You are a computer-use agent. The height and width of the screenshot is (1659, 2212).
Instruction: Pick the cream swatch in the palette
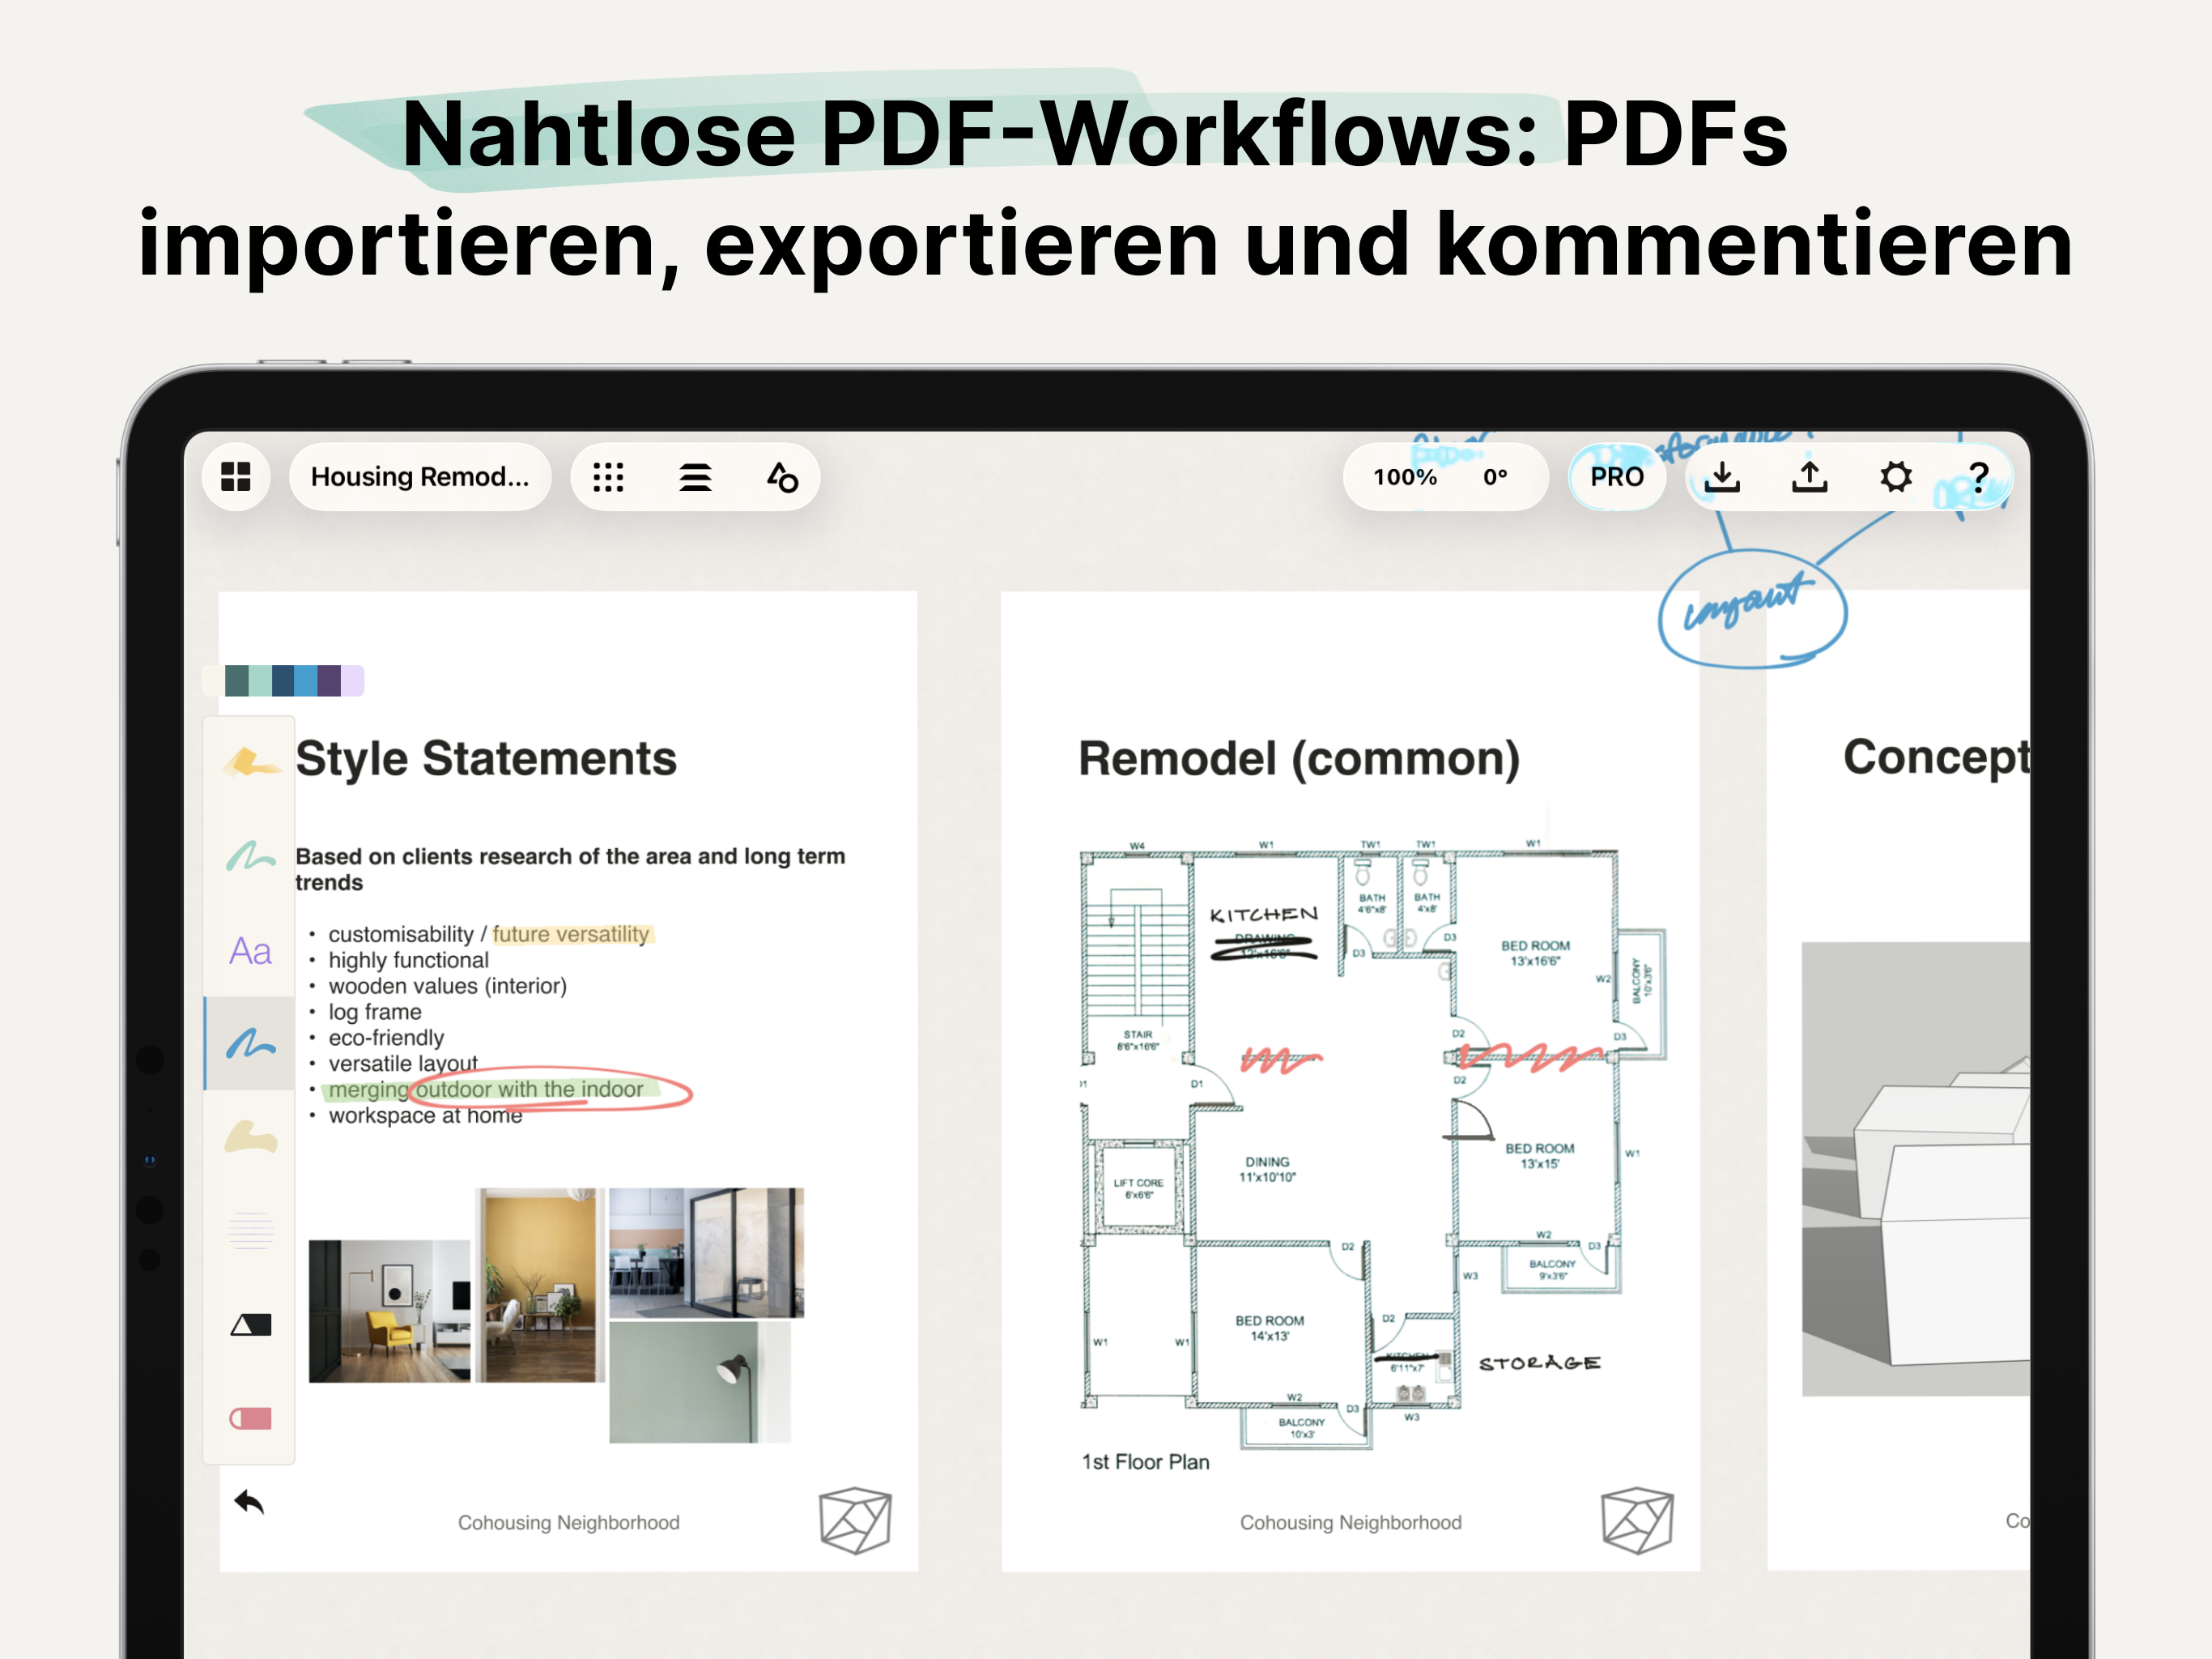coord(212,680)
